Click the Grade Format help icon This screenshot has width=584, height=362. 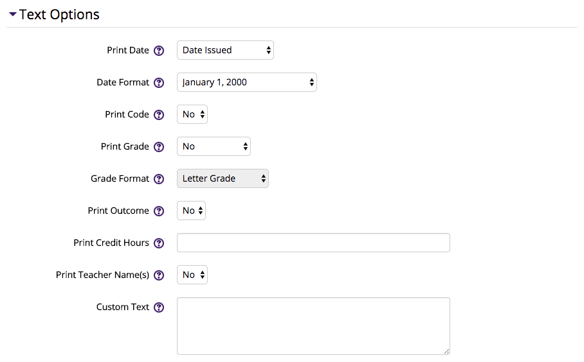tap(159, 179)
